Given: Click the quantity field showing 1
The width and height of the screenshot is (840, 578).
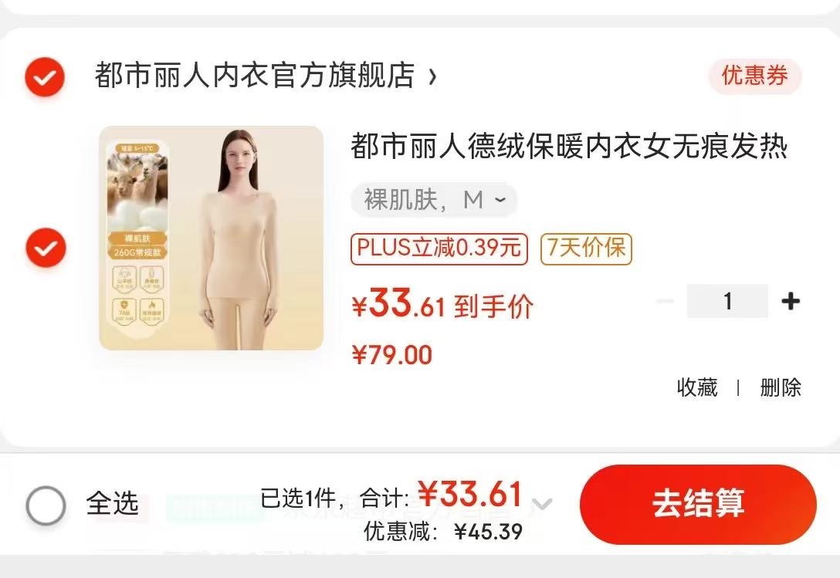Looking at the screenshot, I should point(727,301).
